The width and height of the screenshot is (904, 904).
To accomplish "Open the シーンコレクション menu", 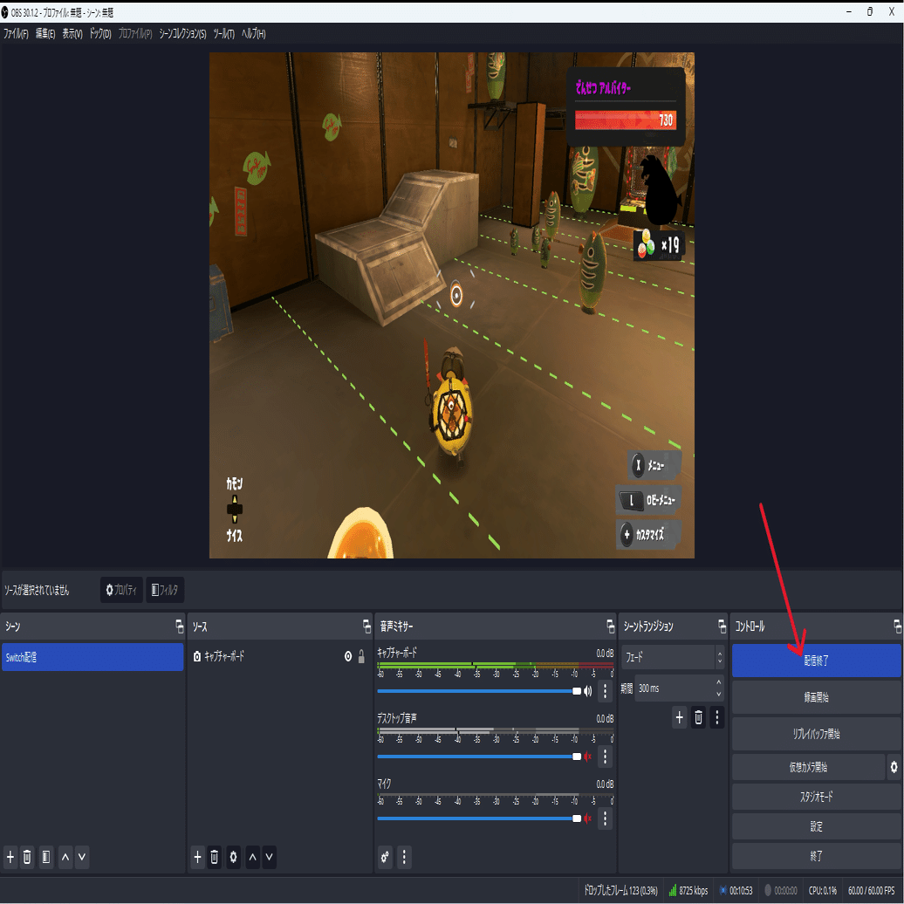I will 182,33.
